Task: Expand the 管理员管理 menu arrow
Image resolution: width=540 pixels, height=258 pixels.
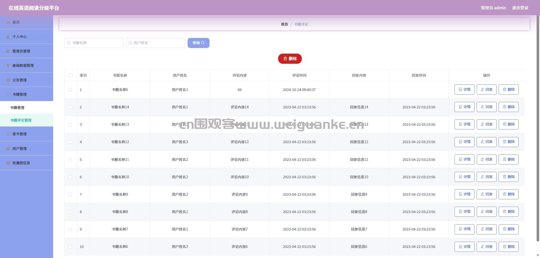Action: [47, 51]
